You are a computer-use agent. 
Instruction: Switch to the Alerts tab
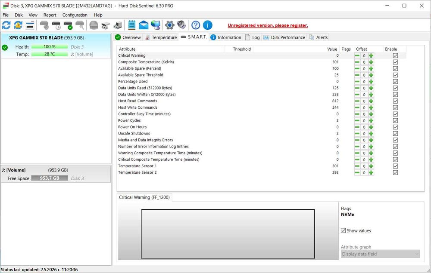[319, 37]
